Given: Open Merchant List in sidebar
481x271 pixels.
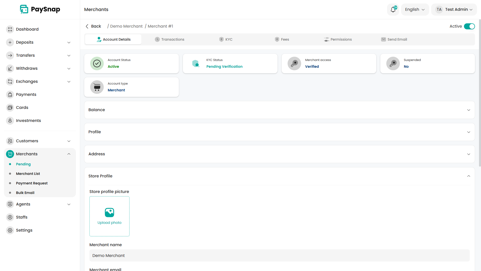Looking at the screenshot, I should [28, 174].
